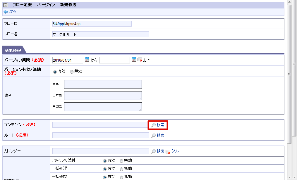The height and width of the screenshot is (180, 297).
Task: Click the back arrow icon beside 戻る
Action: [x=6, y=12]
